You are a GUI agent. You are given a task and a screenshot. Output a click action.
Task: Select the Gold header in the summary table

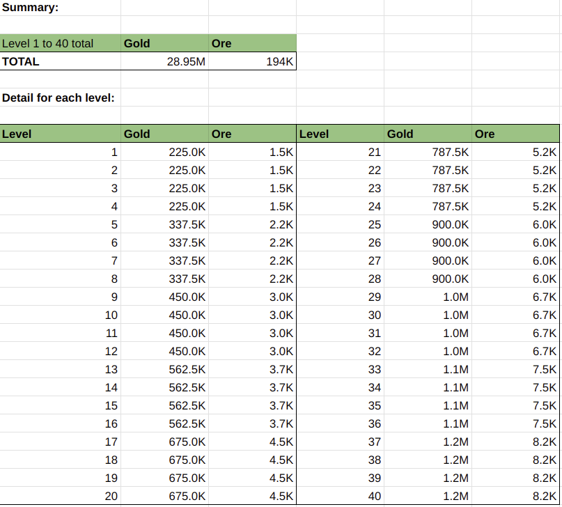pyautogui.click(x=165, y=43)
